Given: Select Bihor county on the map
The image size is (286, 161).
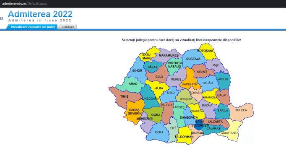Looking at the screenshot, I should (137, 70).
